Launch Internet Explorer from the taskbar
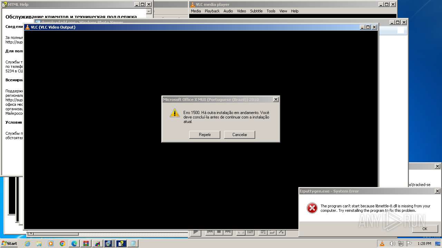This screenshot has height=248, width=442. (x=27, y=244)
